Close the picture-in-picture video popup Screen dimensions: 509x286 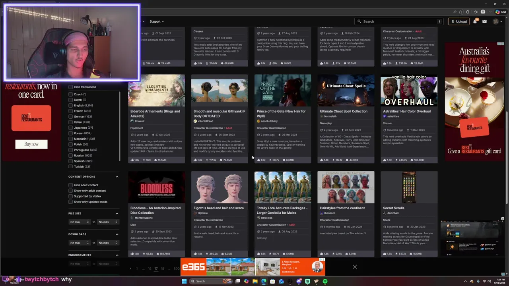point(503,219)
